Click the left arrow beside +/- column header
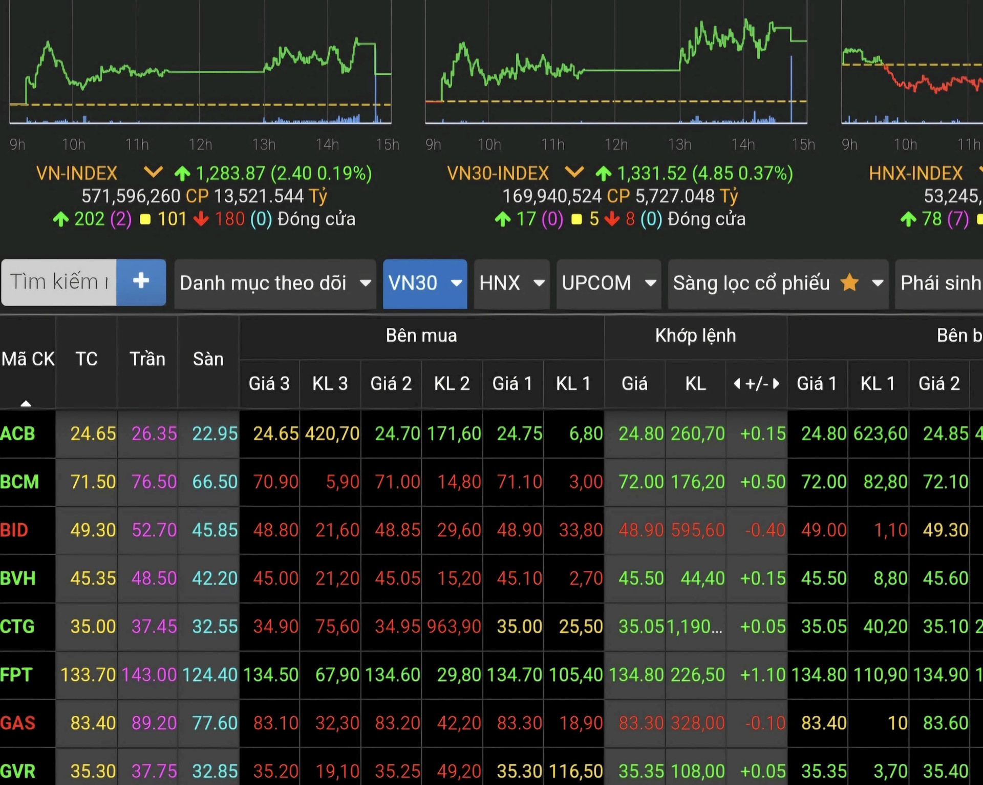Viewport: 983px width, 785px height. point(737,383)
